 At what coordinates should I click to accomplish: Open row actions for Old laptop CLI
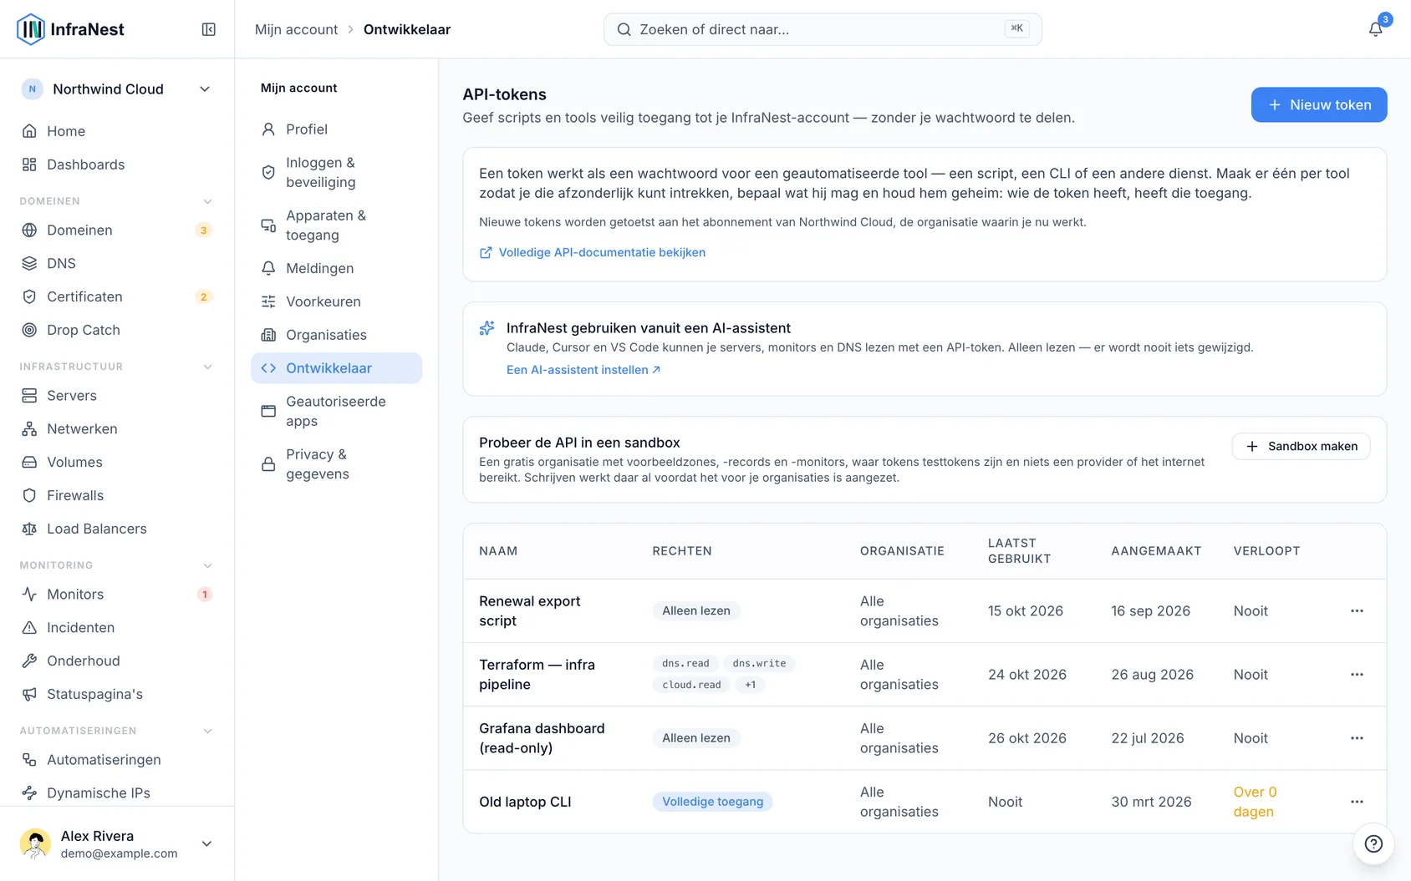pos(1357,802)
